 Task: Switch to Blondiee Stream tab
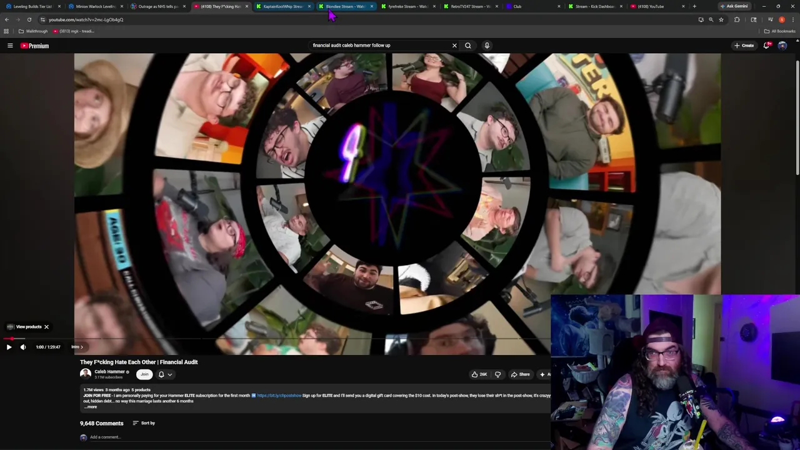click(345, 6)
